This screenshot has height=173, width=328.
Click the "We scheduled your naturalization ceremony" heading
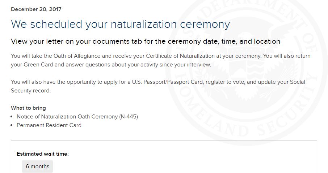(120, 24)
